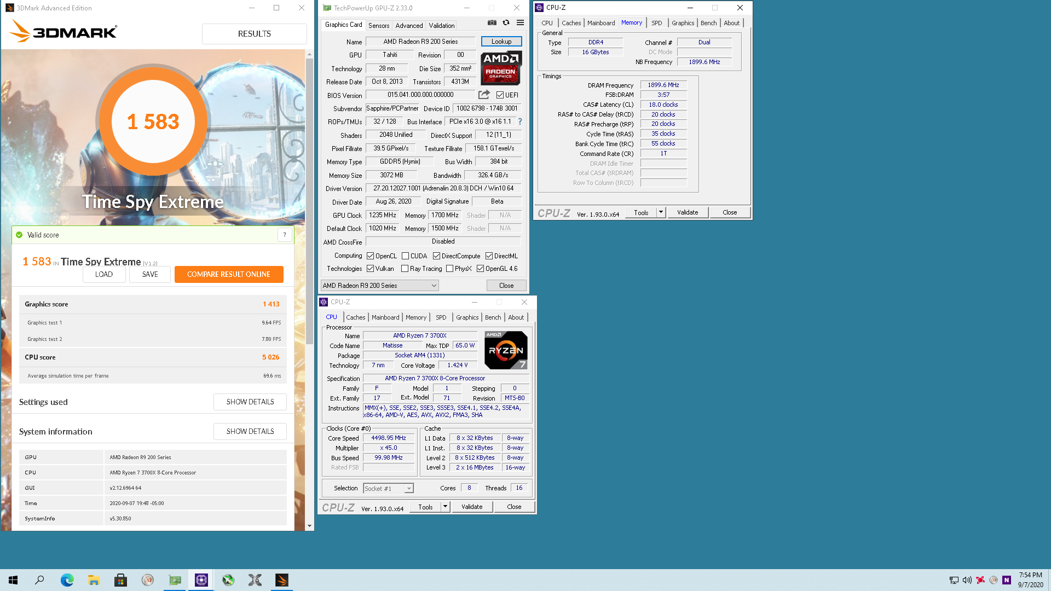The image size is (1051, 591).
Task: Launch Microsoft Edge from taskbar
Action: [67, 580]
